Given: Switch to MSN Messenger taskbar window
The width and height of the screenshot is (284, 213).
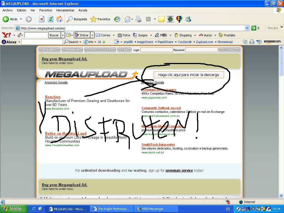Looking at the screenshot, I should [156, 209].
